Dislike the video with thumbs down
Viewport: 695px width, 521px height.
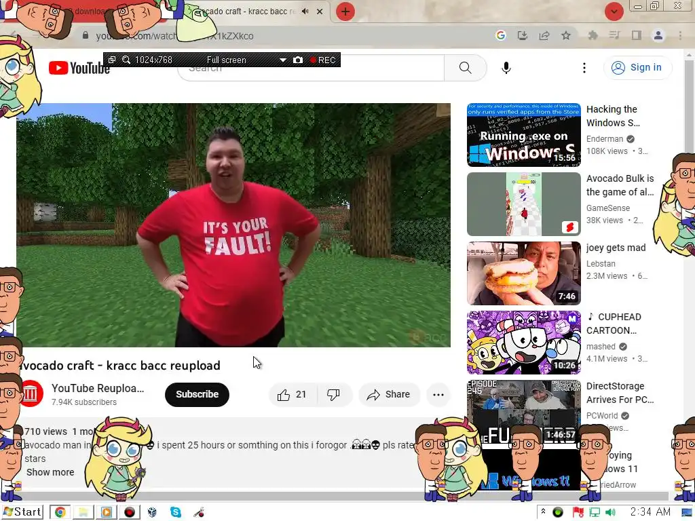[333, 394]
